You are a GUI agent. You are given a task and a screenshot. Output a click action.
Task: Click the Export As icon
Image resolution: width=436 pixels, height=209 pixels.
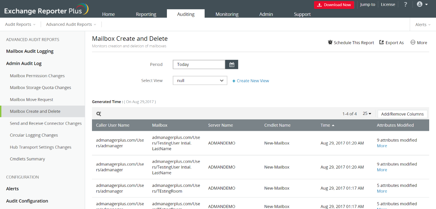pyautogui.click(x=381, y=42)
